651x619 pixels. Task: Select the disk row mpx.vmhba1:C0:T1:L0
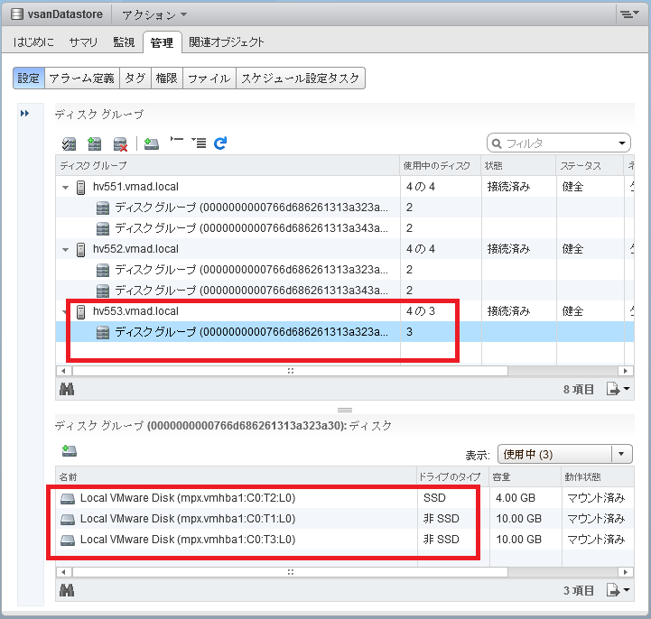click(345, 519)
